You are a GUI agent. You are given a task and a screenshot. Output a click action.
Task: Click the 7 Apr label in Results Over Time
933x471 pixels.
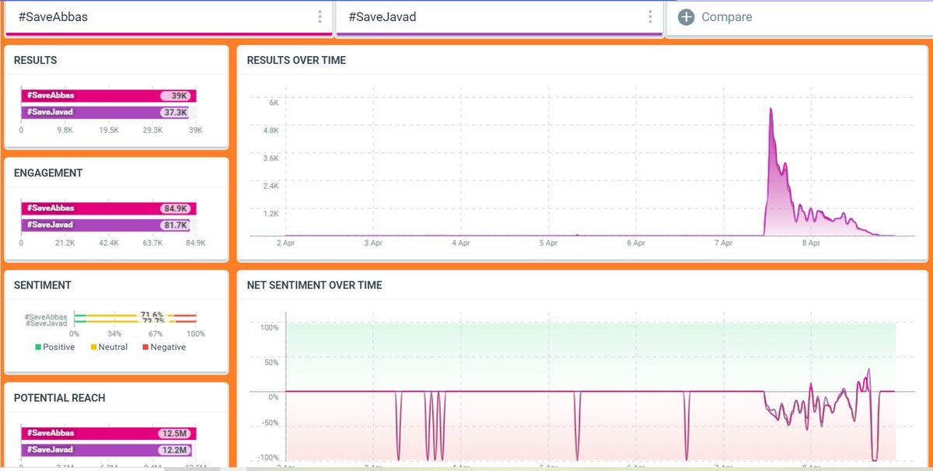point(723,243)
